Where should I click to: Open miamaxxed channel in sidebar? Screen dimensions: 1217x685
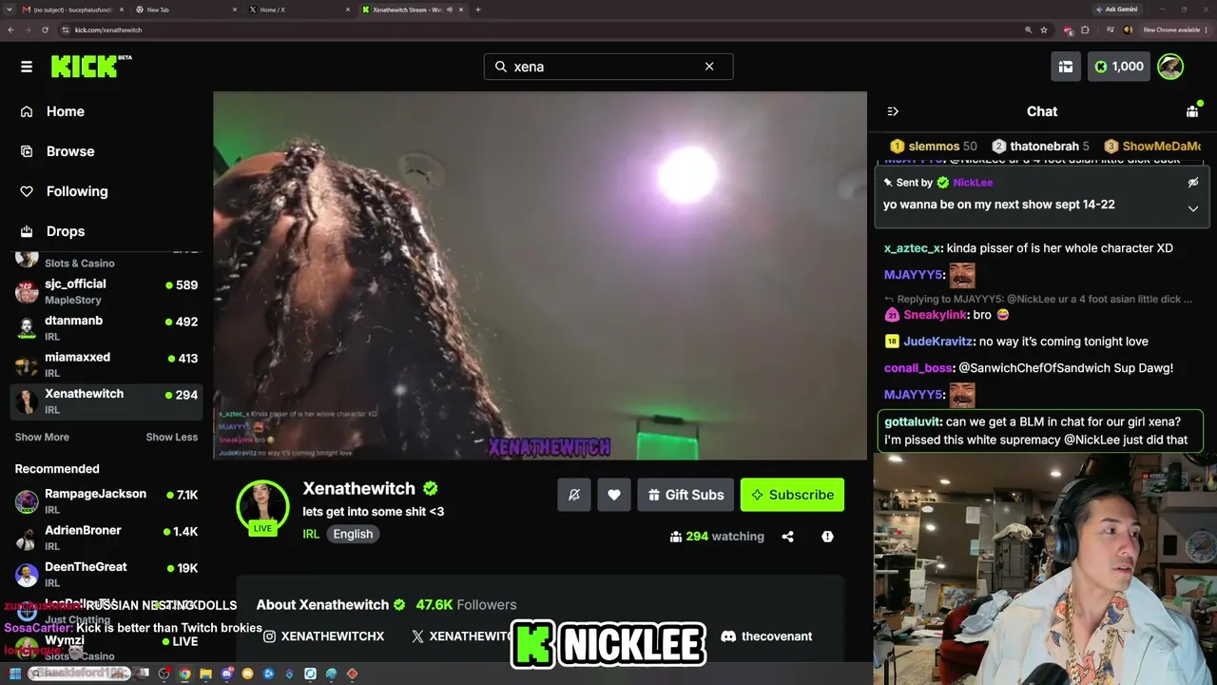(106, 364)
